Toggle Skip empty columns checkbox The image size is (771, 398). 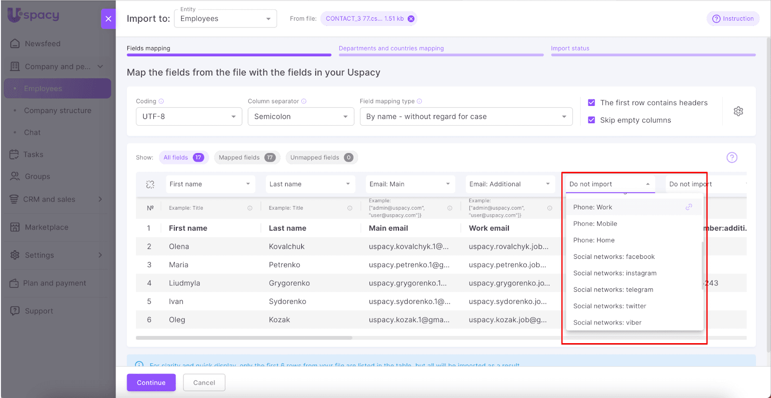point(591,120)
